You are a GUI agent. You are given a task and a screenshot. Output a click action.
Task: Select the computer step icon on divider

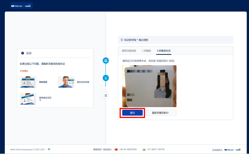[106, 60]
